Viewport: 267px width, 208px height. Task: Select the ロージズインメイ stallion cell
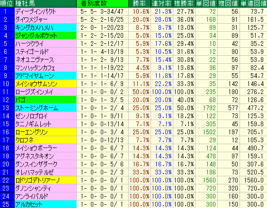pos(45,92)
